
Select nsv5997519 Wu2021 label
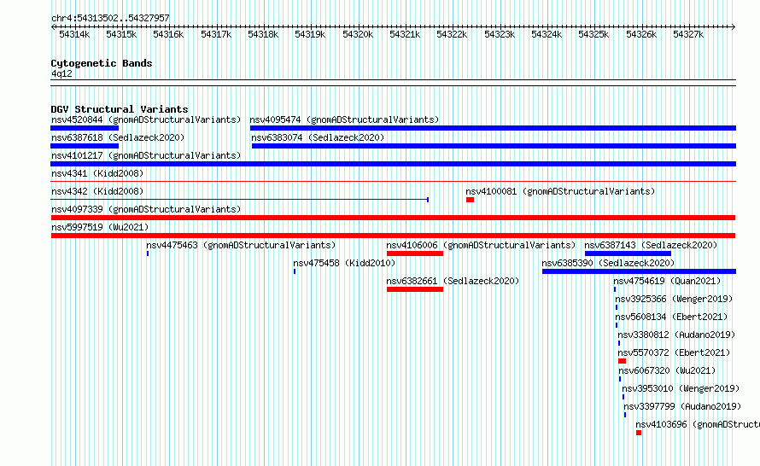pos(100,227)
